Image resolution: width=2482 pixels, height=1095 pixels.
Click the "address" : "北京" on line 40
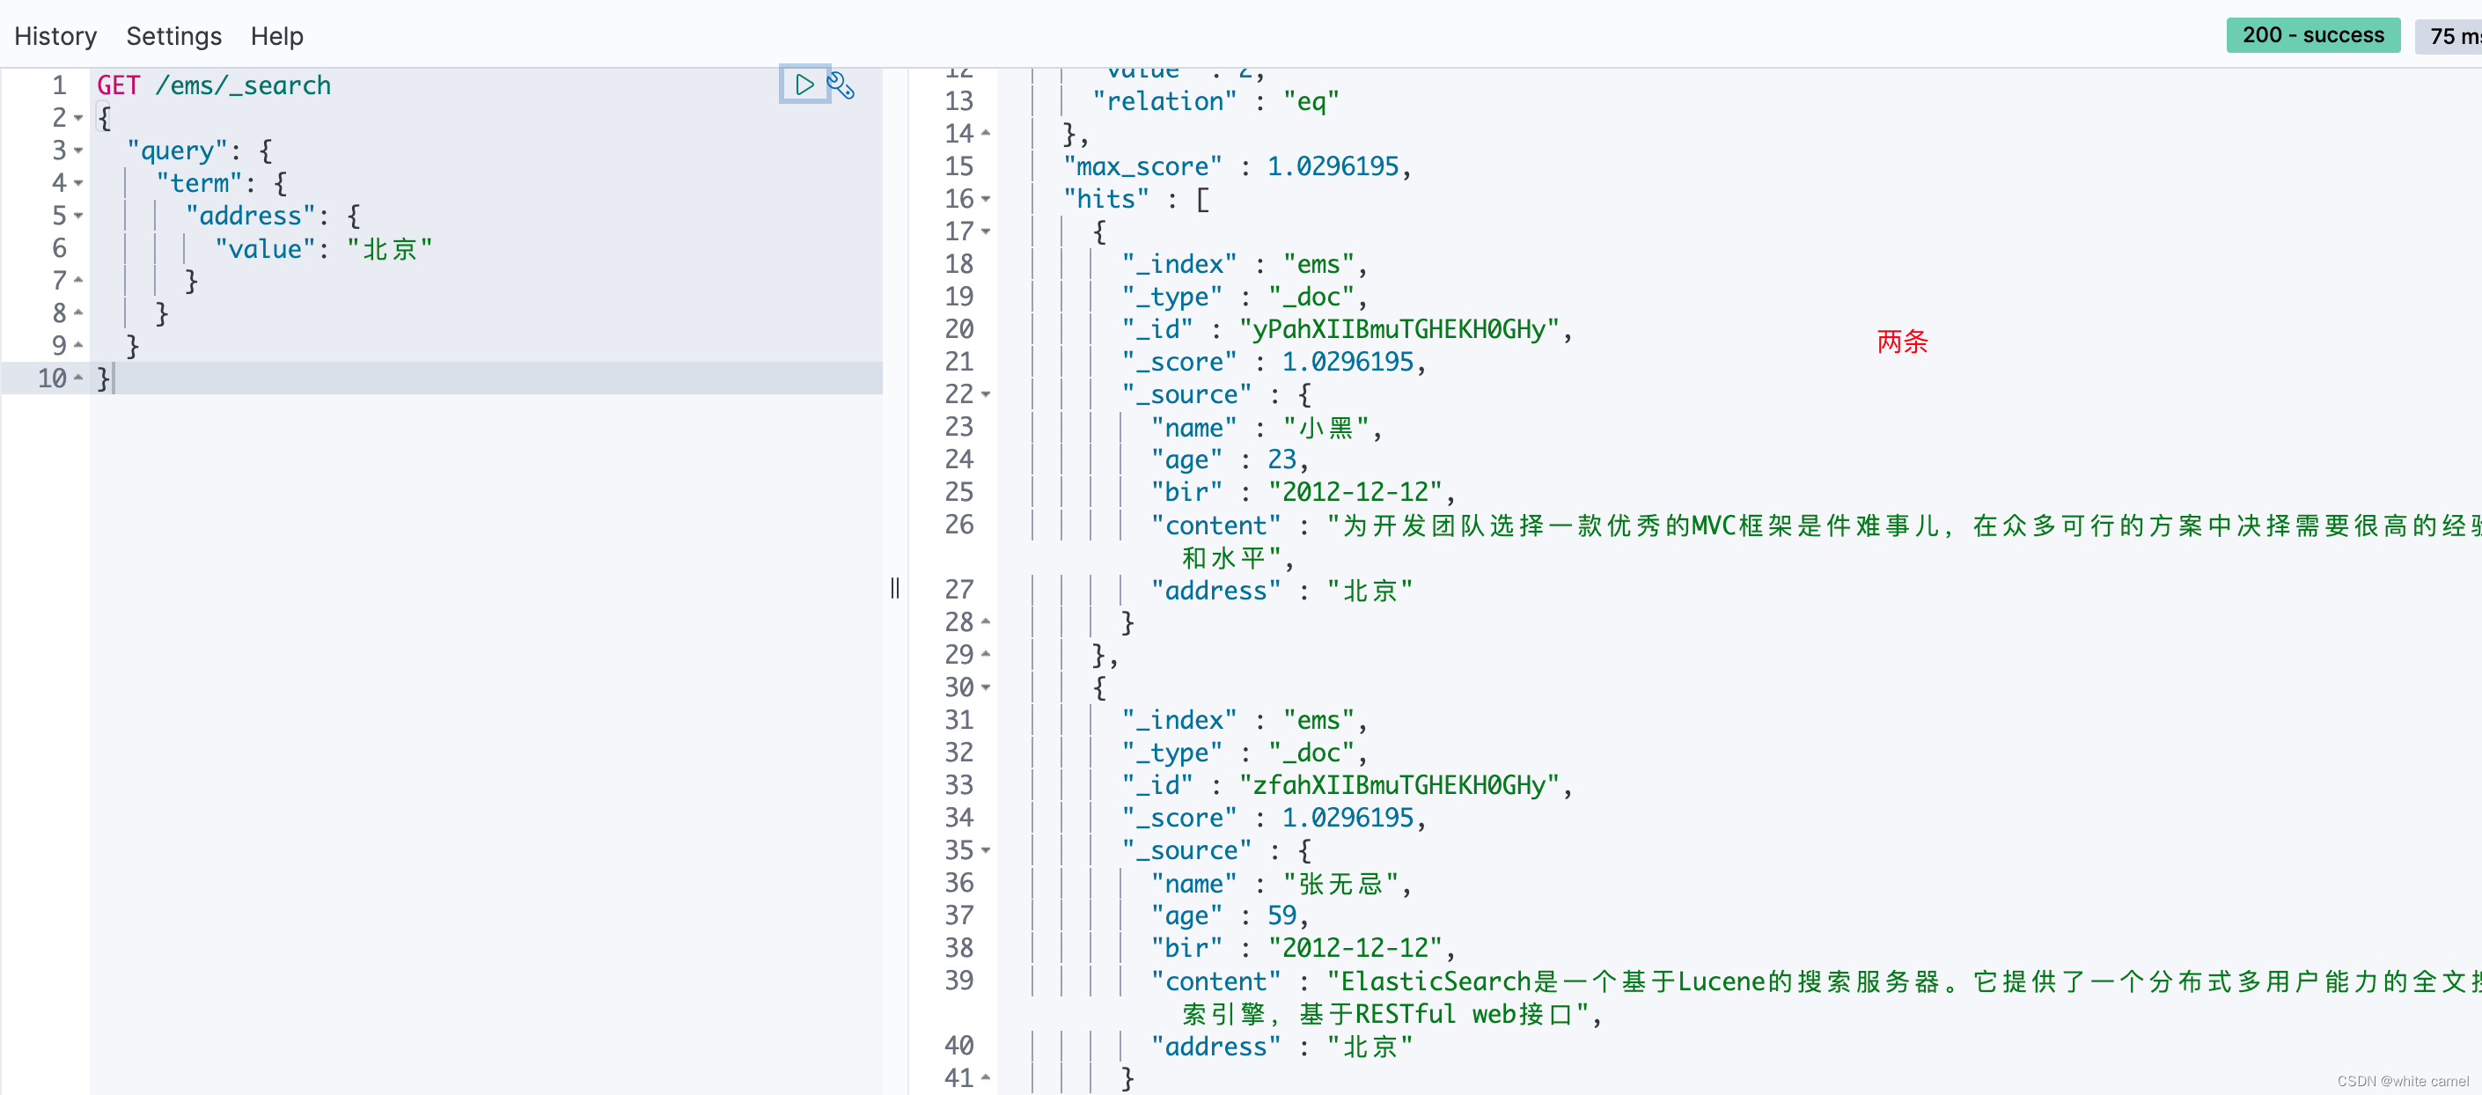point(1282,1046)
